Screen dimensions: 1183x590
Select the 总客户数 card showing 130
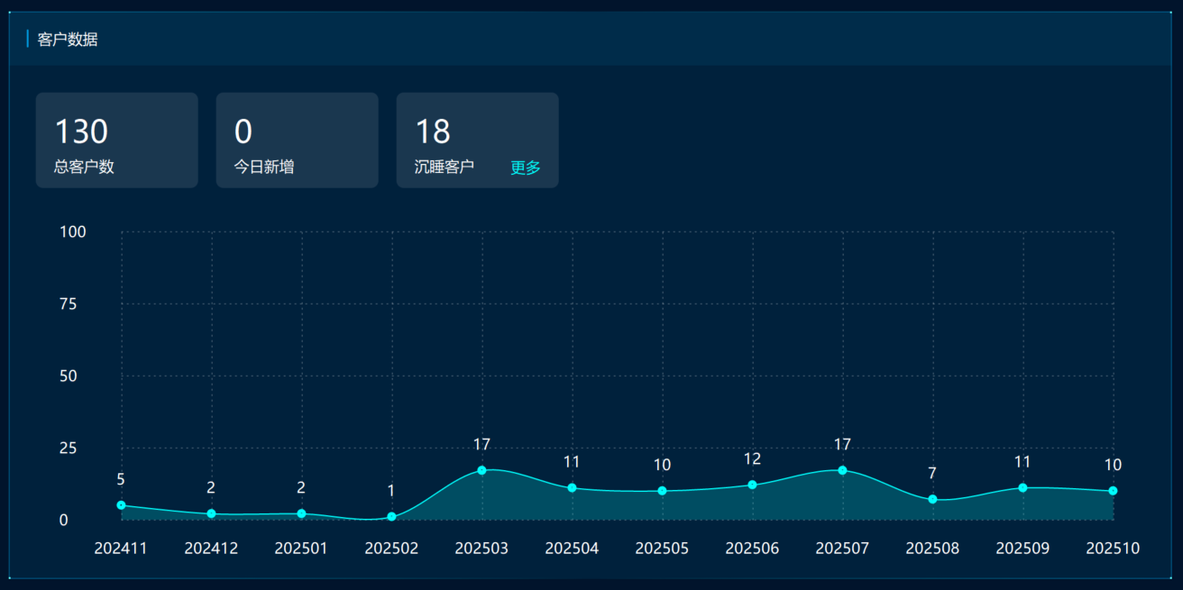pos(116,141)
